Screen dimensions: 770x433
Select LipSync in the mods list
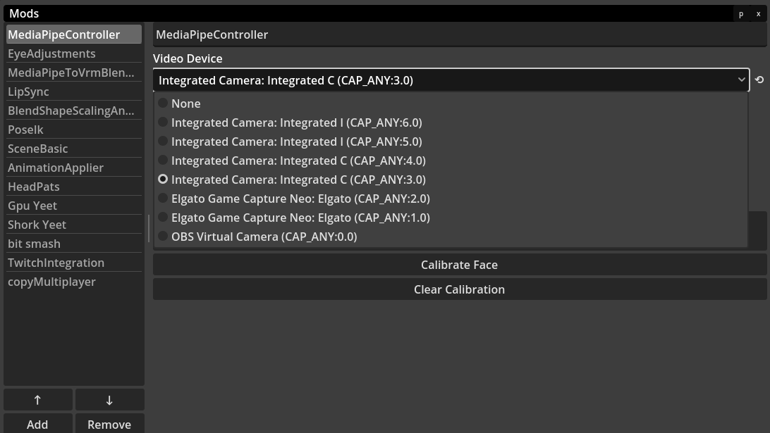pyautogui.click(x=28, y=92)
